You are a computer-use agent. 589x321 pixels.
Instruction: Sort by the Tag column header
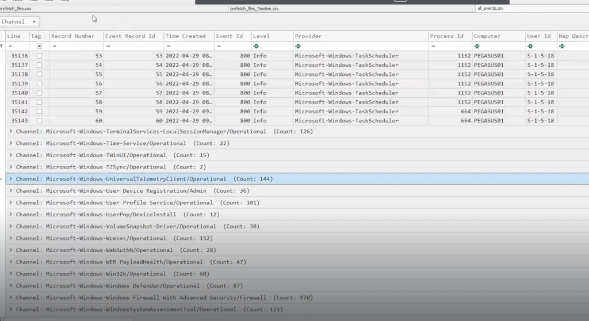[x=39, y=36]
